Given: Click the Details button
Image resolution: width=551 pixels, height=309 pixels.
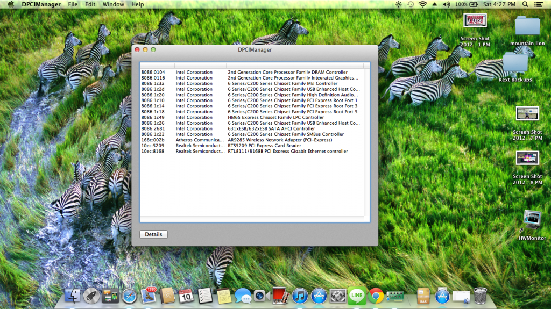Looking at the screenshot, I should (153, 234).
